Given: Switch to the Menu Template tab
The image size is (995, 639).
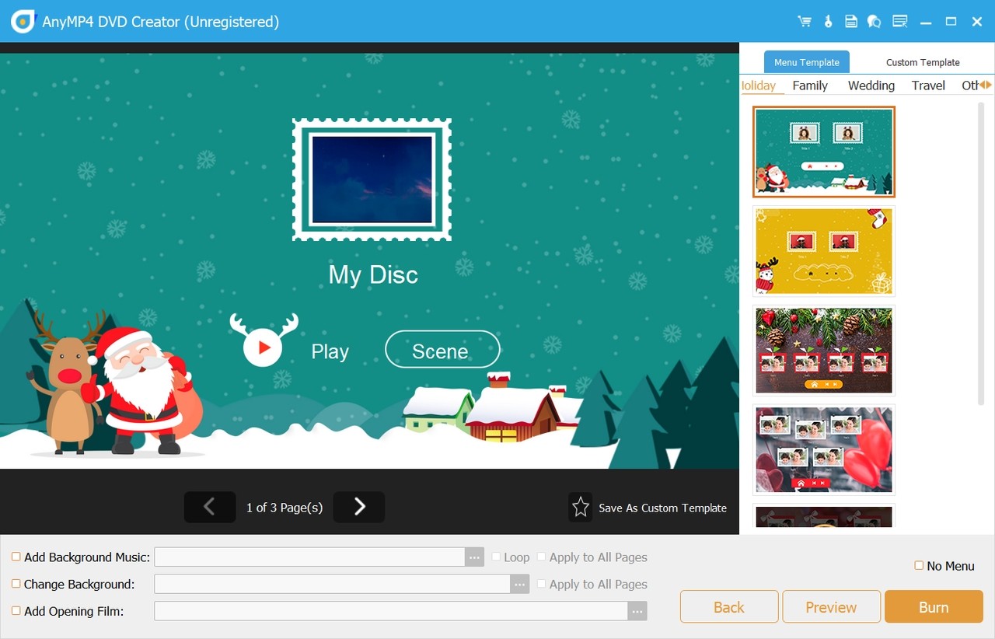Looking at the screenshot, I should (807, 62).
